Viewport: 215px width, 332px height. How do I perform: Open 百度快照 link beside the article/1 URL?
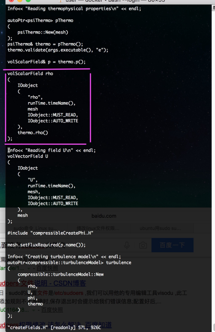(x=47, y=268)
